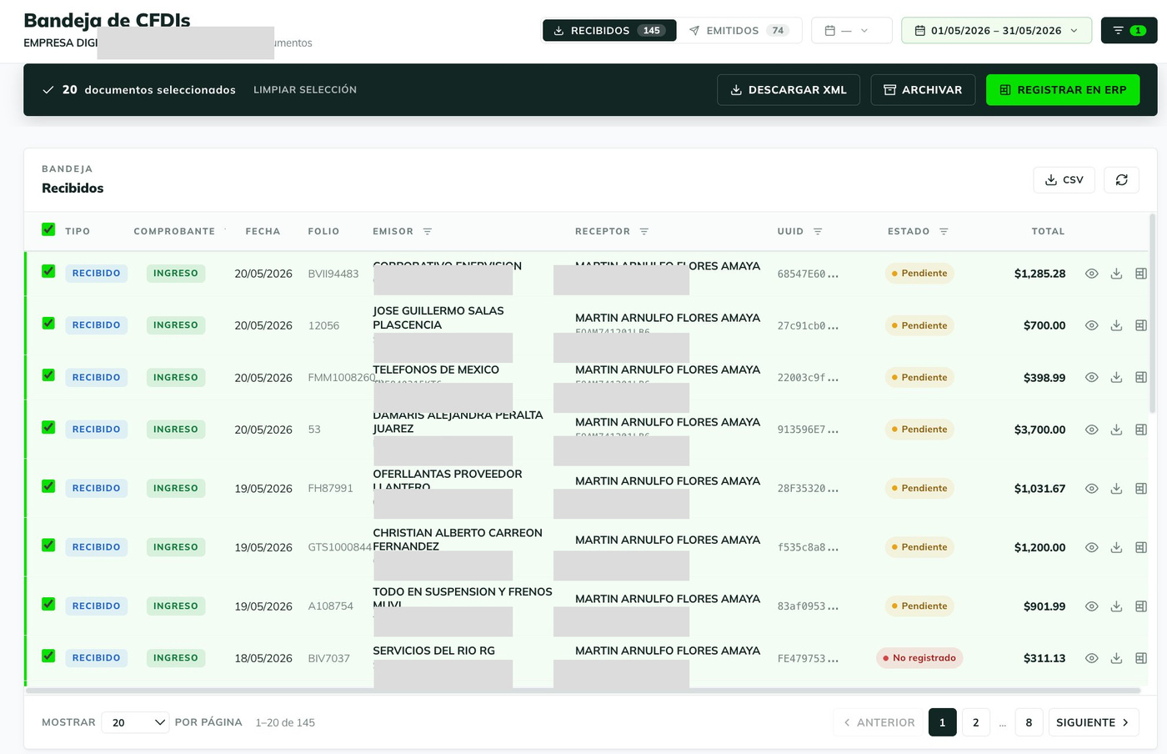Image resolution: width=1167 pixels, height=754 pixels.
Task: Uncheck the select-all header checkbox
Action: pos(48,229)
